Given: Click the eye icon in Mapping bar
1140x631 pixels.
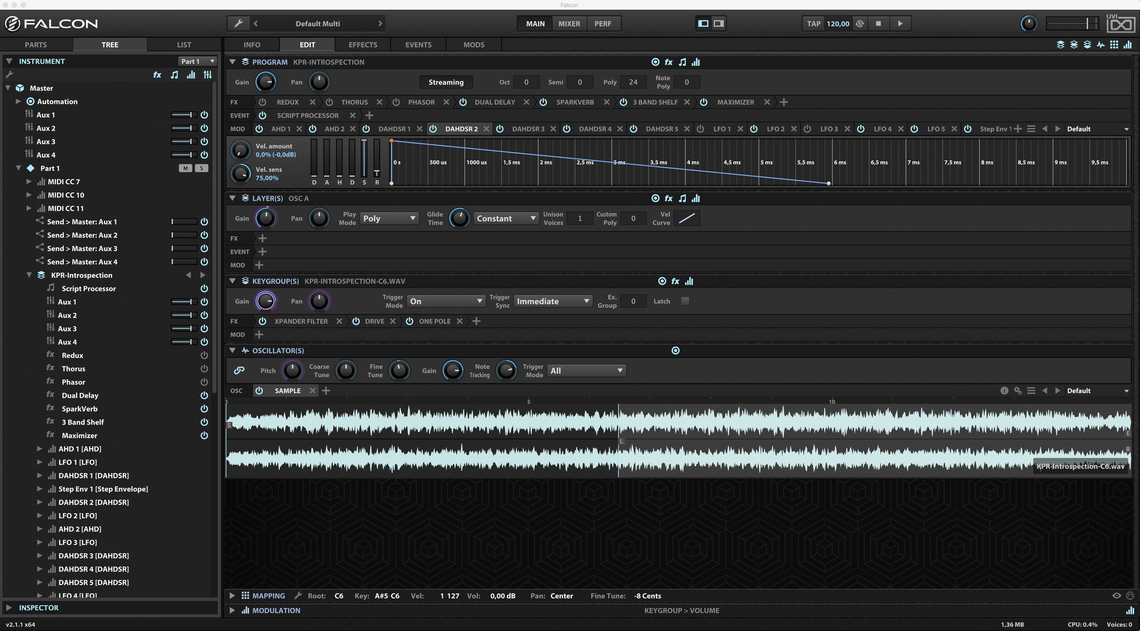Looking at the screenshot, I should [x=1116, y=595].
